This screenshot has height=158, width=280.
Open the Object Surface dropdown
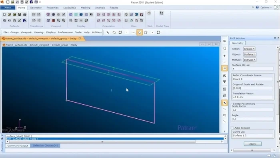point(250,54)
